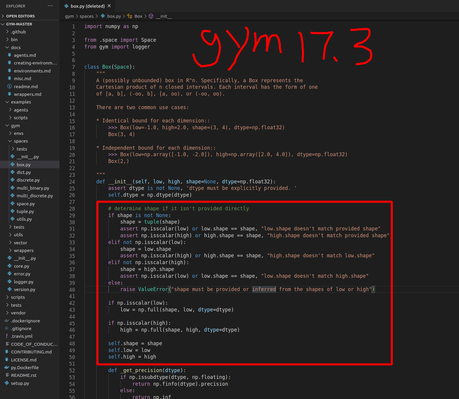Open __init__.py inside the spaces folder
459x399 pixels.
(30, 156)
